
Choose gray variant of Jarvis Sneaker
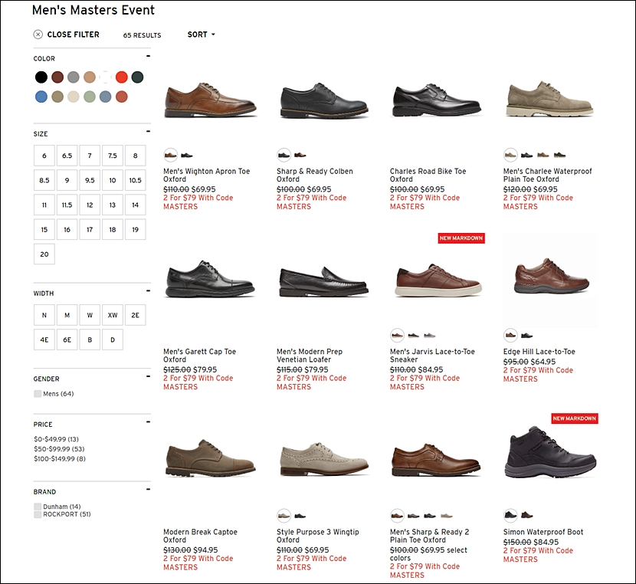[x=430, y=336]
